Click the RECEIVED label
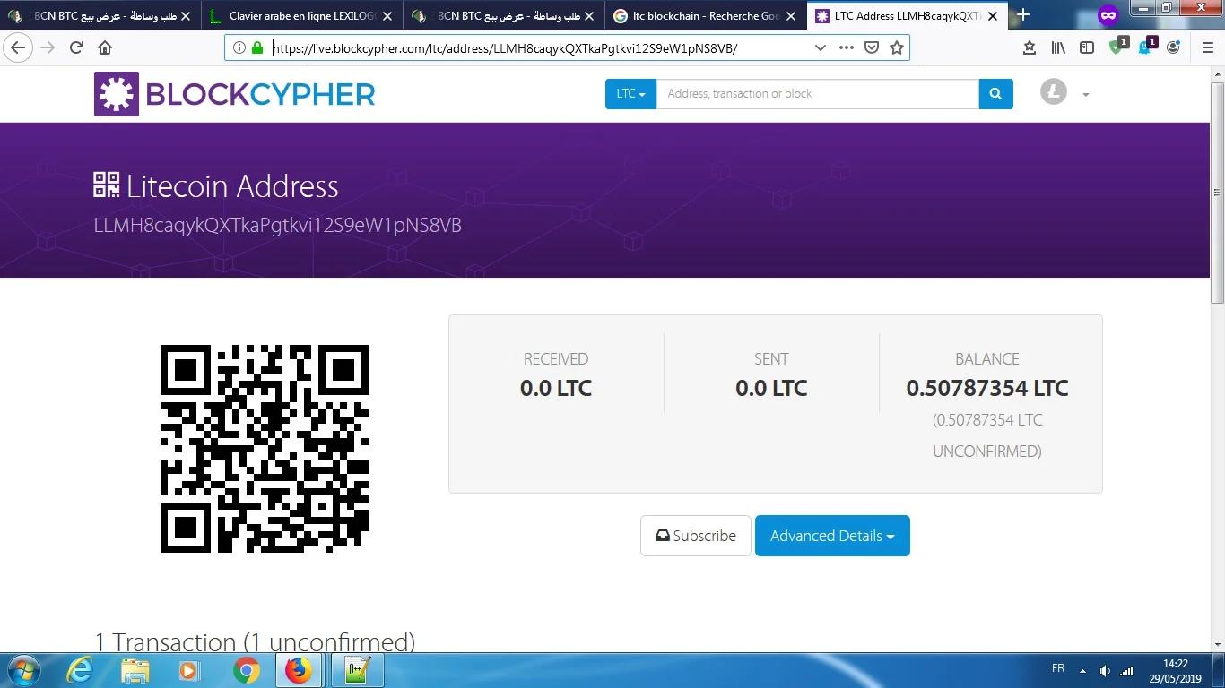 tap(556, 358)
